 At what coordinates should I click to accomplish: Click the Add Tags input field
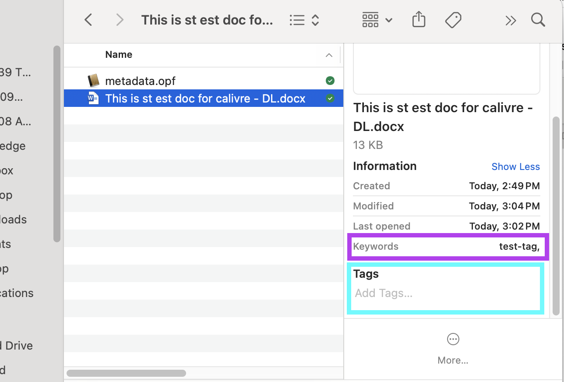click(x=444, y=293)
